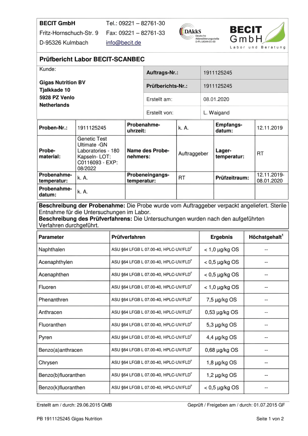Screen dimensions: 308x436
Task: Select the author name 'L. Waigand'
Action: click(x=216, y=113)
